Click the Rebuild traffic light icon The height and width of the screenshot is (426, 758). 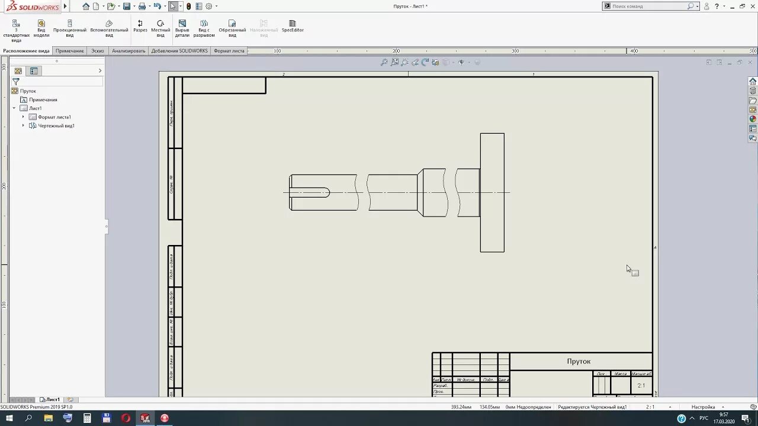188,7
